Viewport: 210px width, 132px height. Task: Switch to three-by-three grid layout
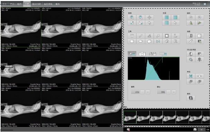pos(167,23)
